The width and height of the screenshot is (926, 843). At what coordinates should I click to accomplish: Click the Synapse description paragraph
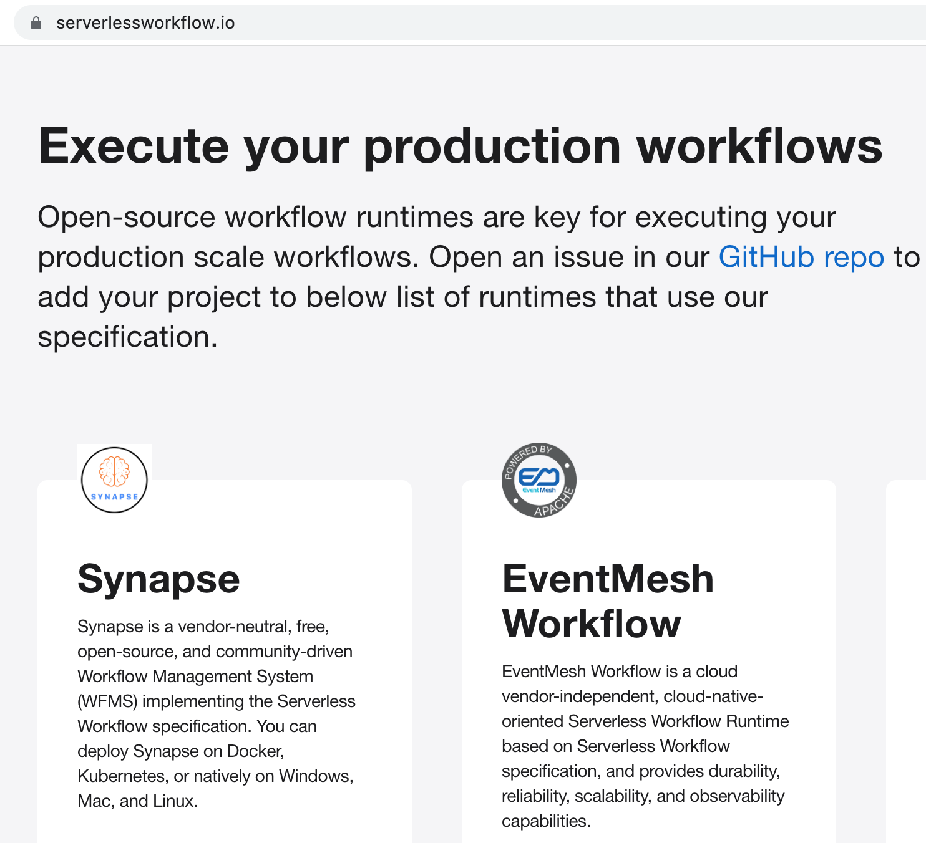coord(215,713)
